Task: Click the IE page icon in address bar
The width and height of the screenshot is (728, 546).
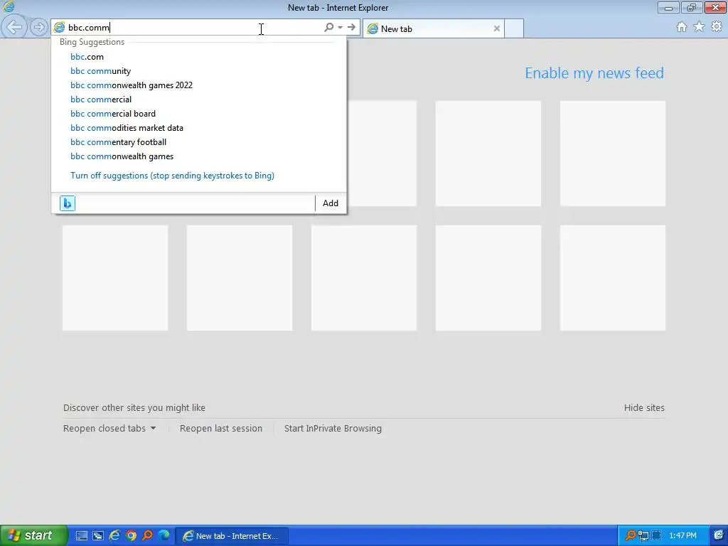Action: pos(59,28)
